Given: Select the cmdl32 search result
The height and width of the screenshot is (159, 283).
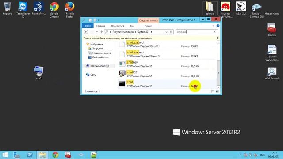Looking at the screenshot, I should 167,74.
